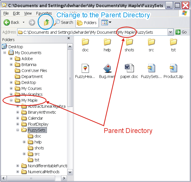Select shots subfolder in tree

point(36,148)
